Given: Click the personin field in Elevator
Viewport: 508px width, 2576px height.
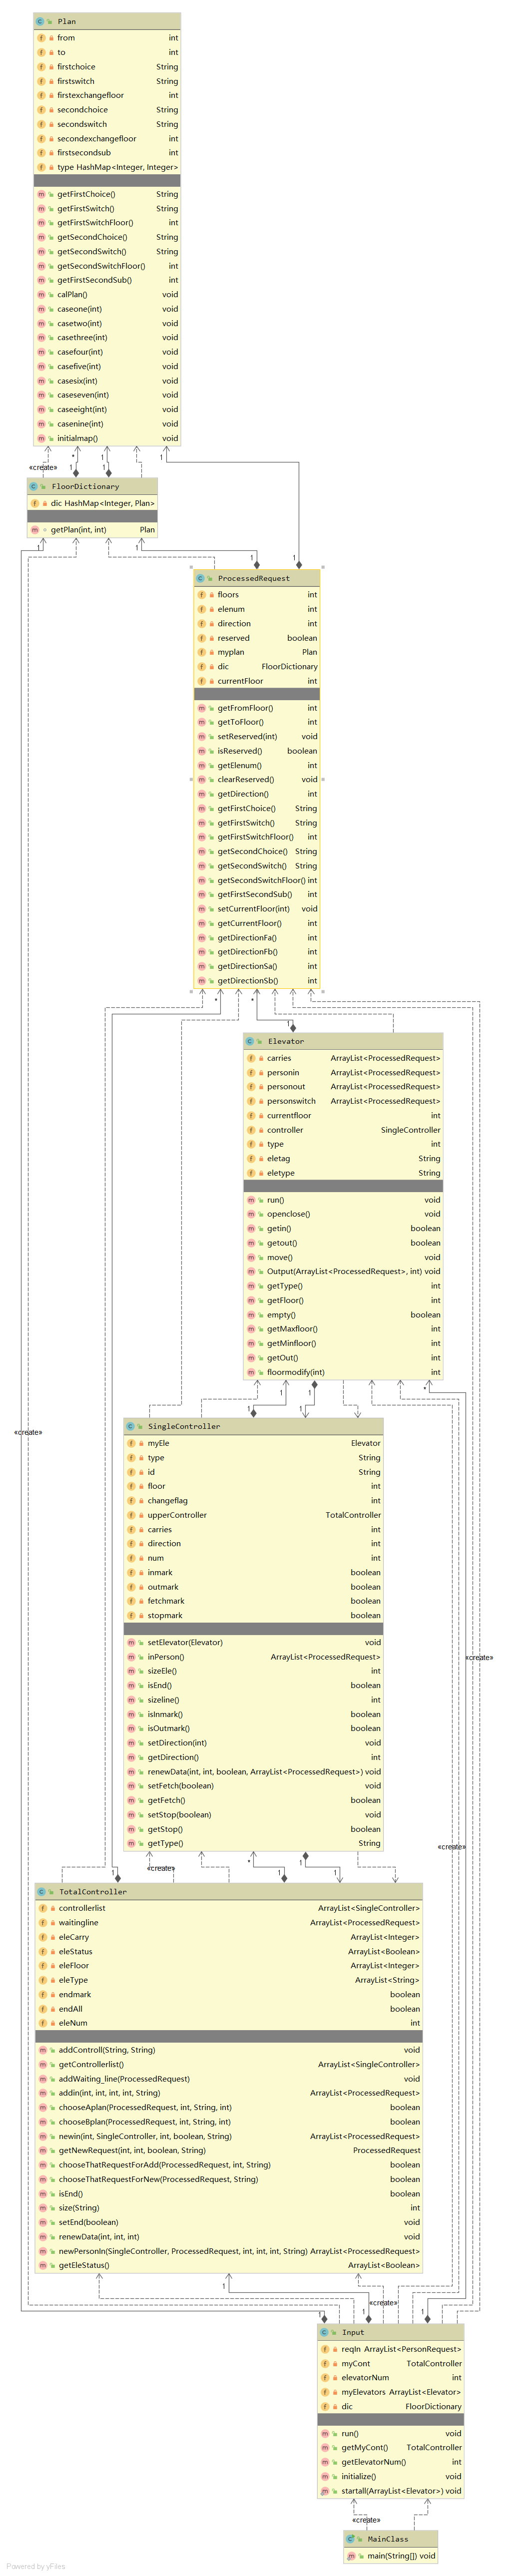Looking at the screenshot, I should click(343, 1072).
